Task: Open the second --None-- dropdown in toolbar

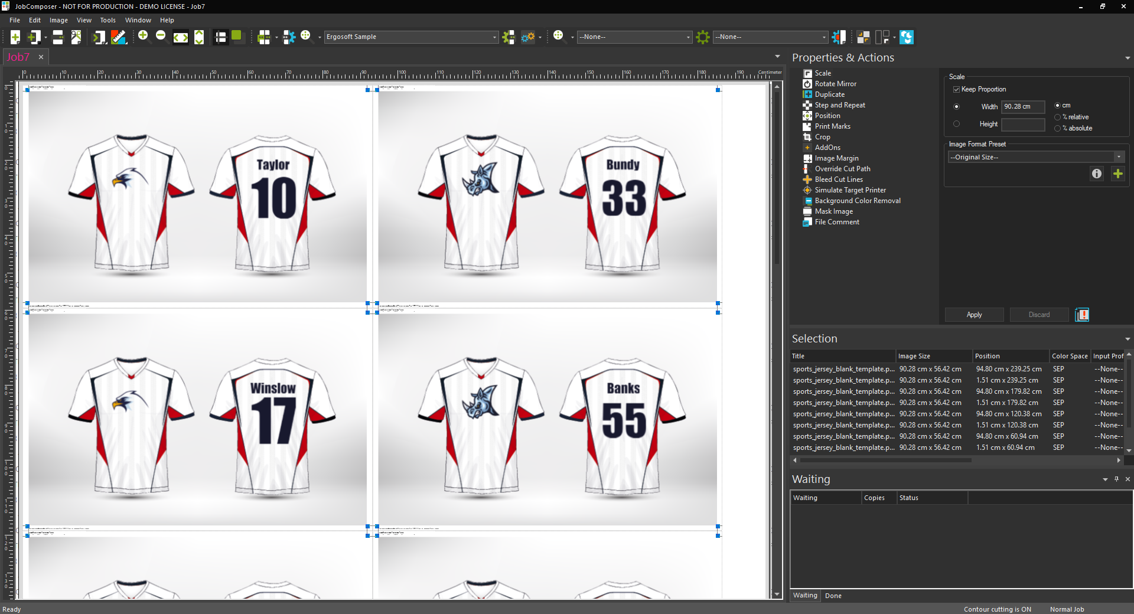Action: [x=770, y=37]
